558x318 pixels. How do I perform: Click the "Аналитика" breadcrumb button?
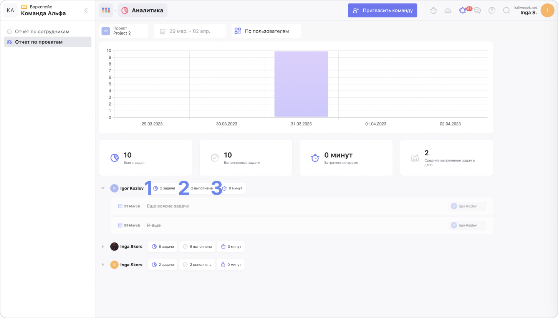coord(142,10)
